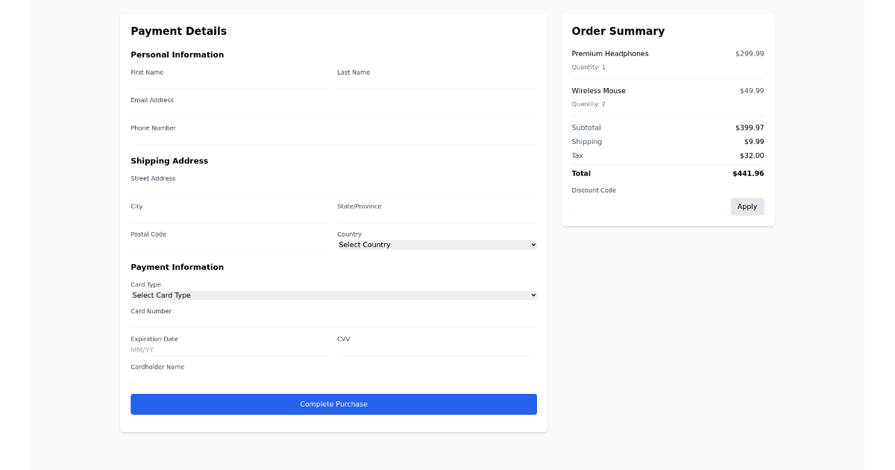
Task: Click the Last Name field
Action: [x=437, y=84]
